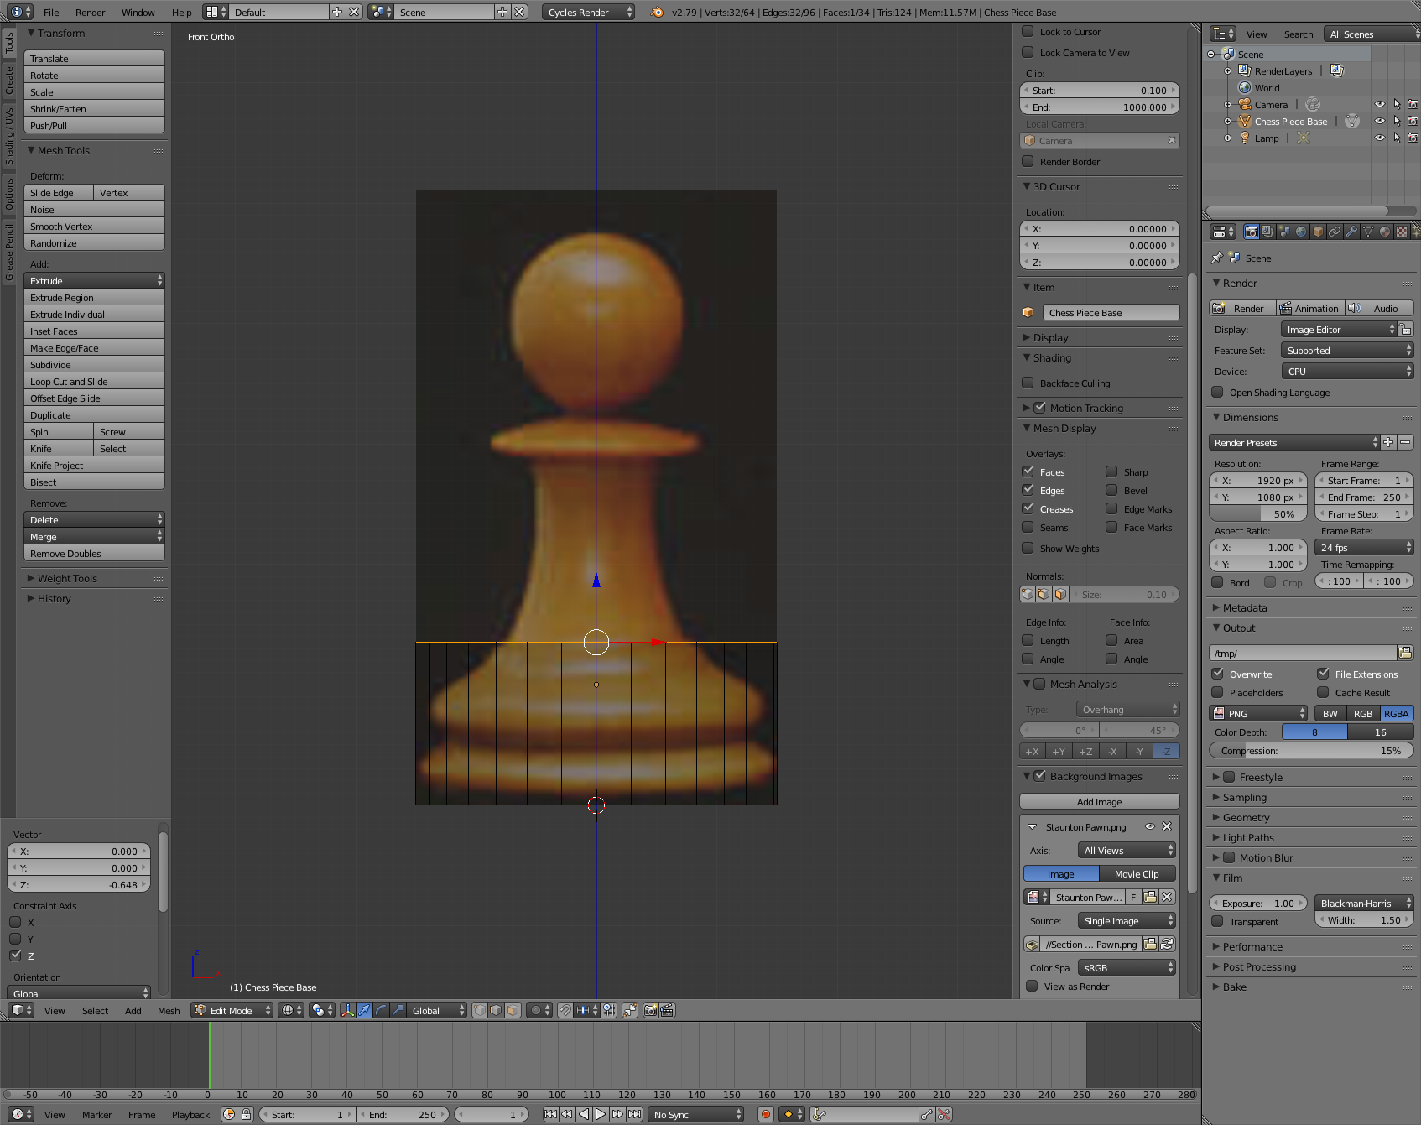Image resolution: width=1421 pixels, height=1125 pixels.
Task: Browse output folder icon next to /tmp/
Action: (x=1405, y=653)
